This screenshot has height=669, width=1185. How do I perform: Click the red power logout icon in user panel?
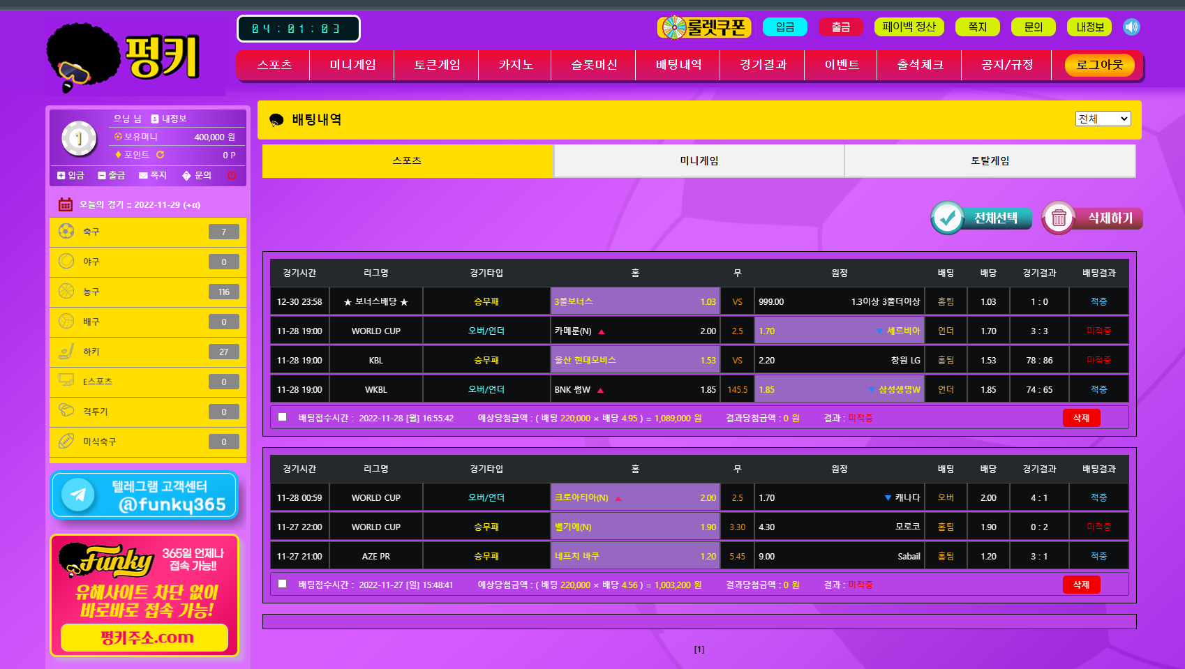[x=232, y=175]
